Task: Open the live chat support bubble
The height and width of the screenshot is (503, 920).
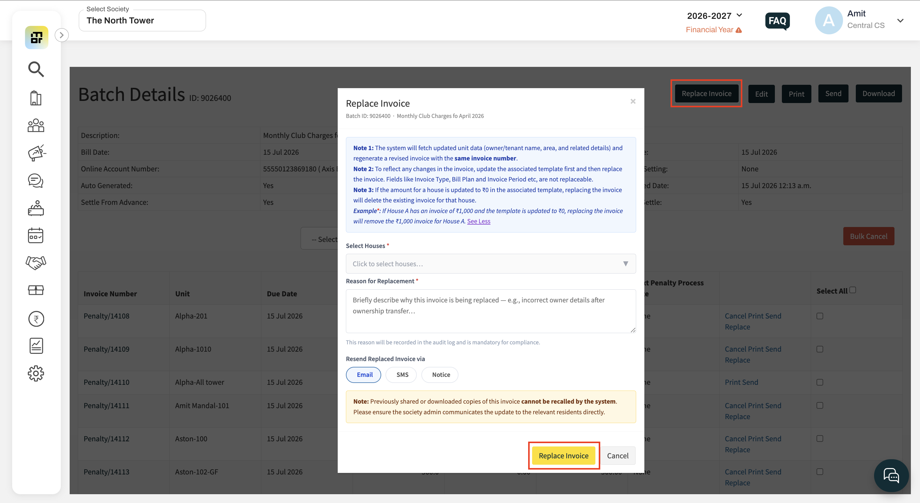Action: tap(891, 476)
